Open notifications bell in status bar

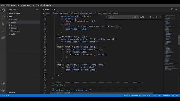coord(177,95)
